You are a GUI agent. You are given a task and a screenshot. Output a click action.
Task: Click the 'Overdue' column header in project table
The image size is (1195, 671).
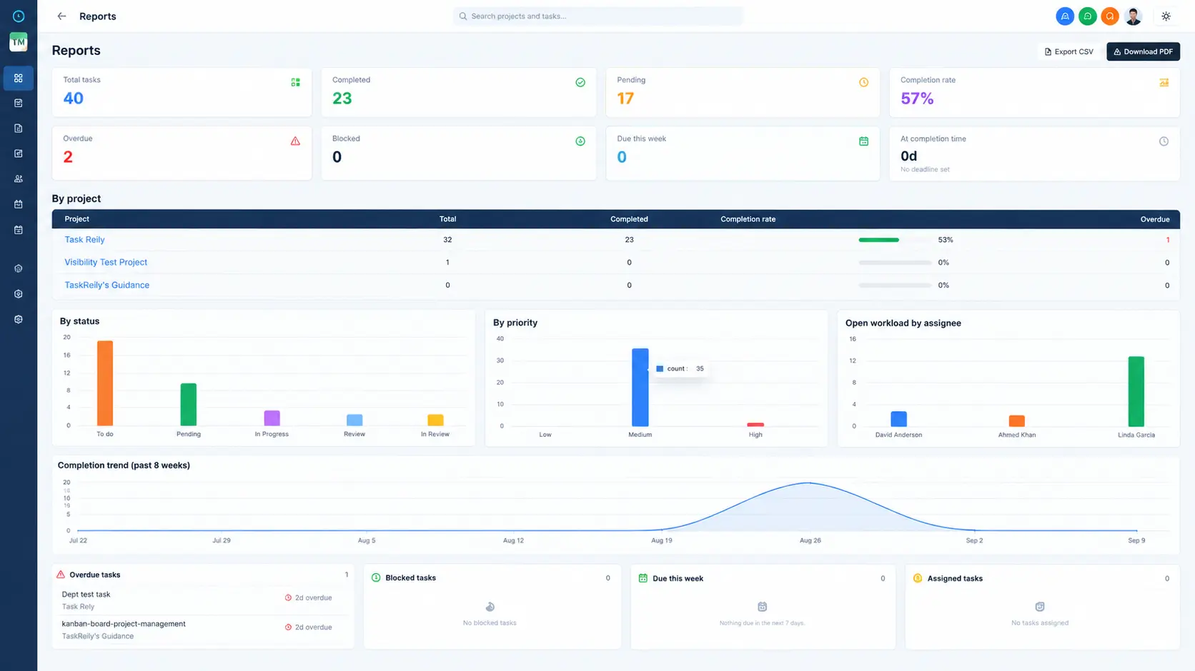1155,219
